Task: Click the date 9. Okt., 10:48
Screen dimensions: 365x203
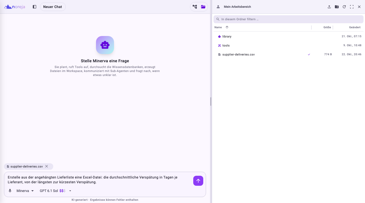Action: point(352,45)
